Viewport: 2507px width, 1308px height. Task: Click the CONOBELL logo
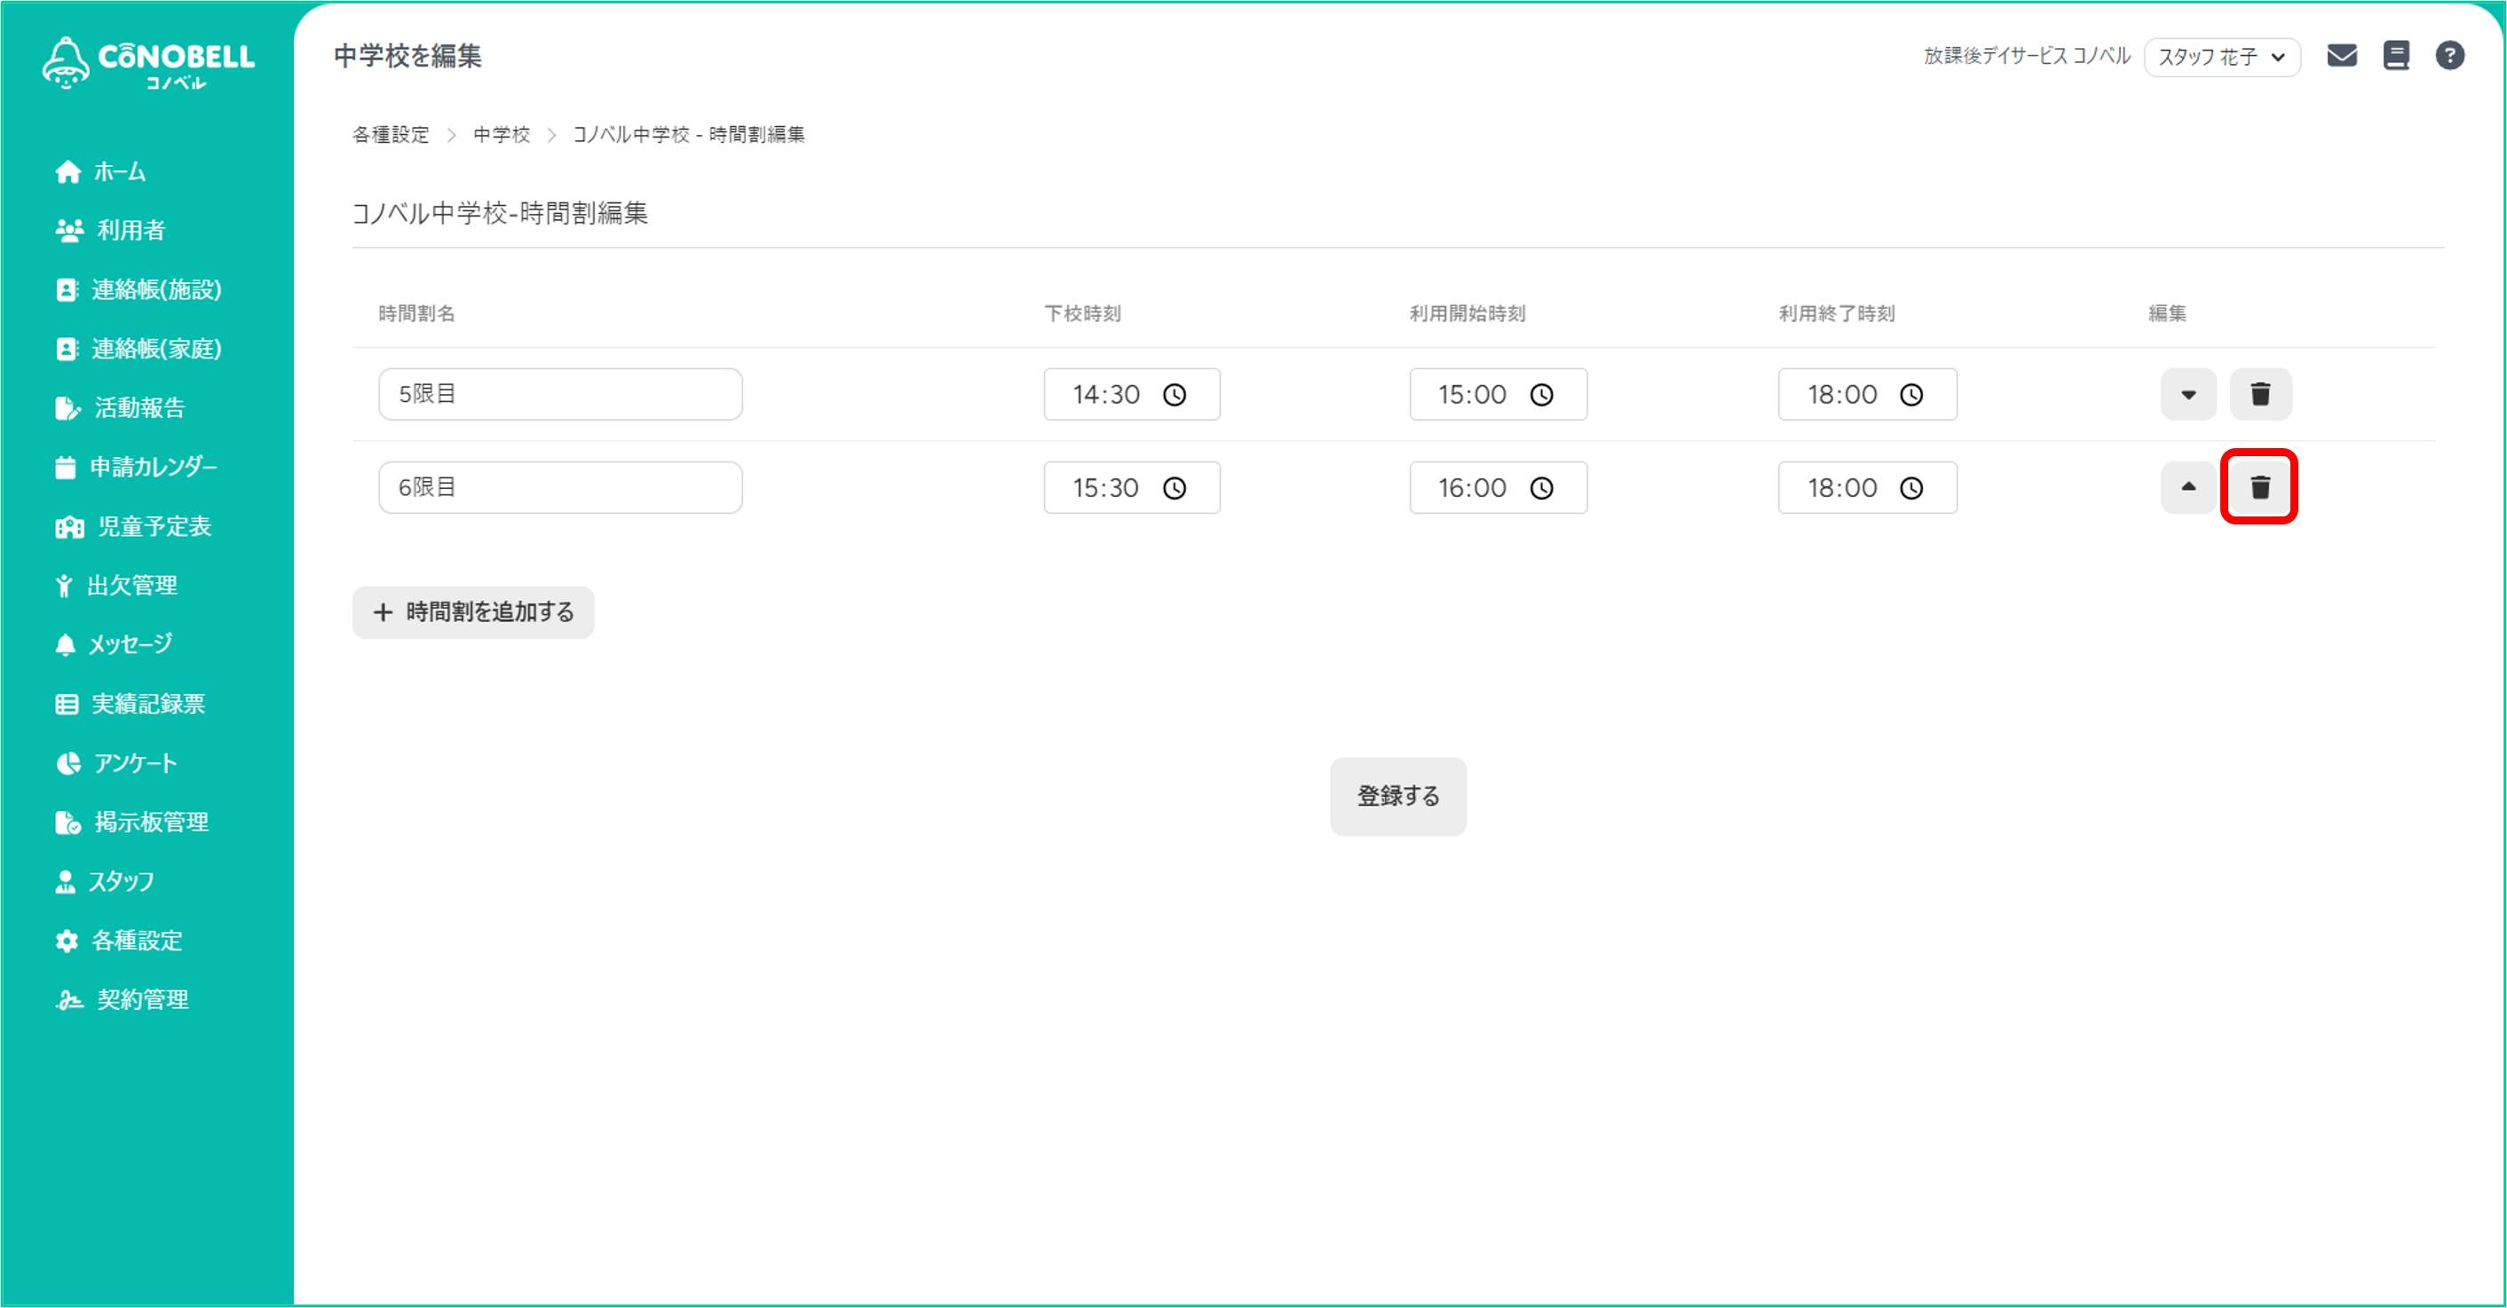[148, 63]
